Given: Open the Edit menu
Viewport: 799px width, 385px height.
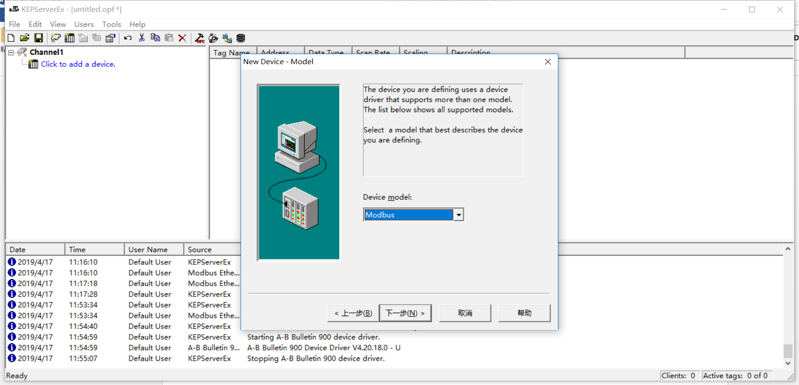Looking at the screenshot, I should (35, 24).
